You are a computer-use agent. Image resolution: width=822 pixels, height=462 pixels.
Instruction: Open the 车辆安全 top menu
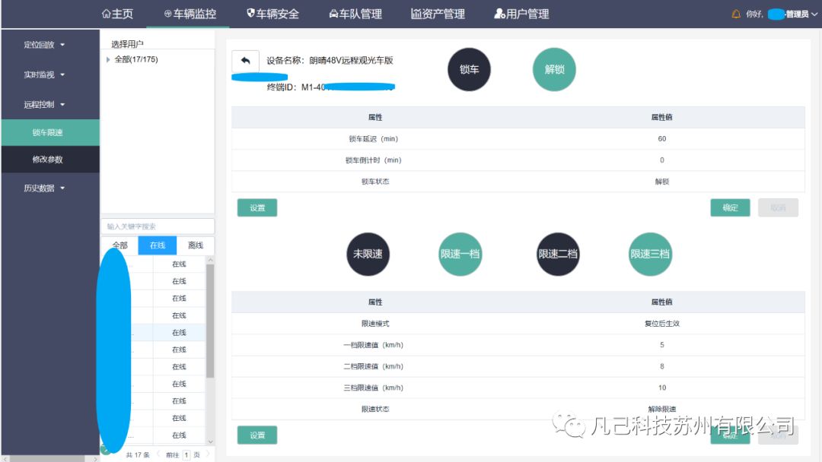click(x=273, y=14)
